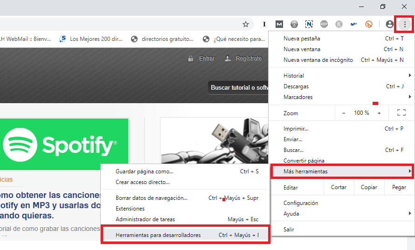Select Guardar página como...
The image size is (415, 250).
pos(186,171)
